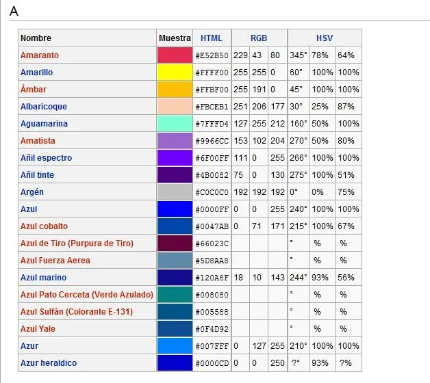Click the Azul cobalto swatch

(x=175, y=226)
